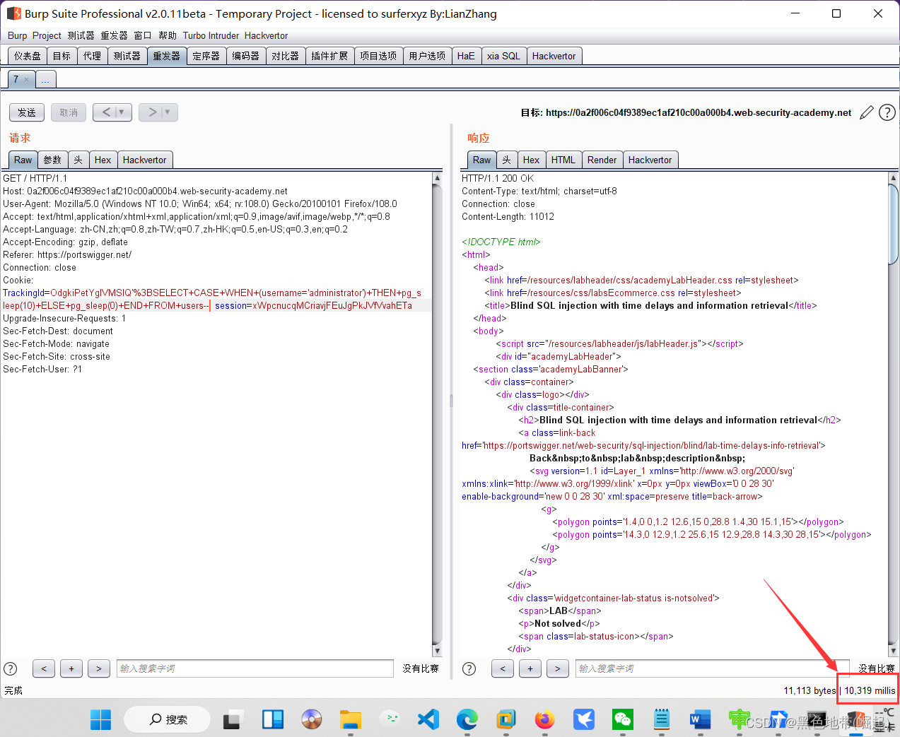Viewport: 900px width, 737px height.
Task: Open Turbo Intruder menu
Action: click(211, 35)
